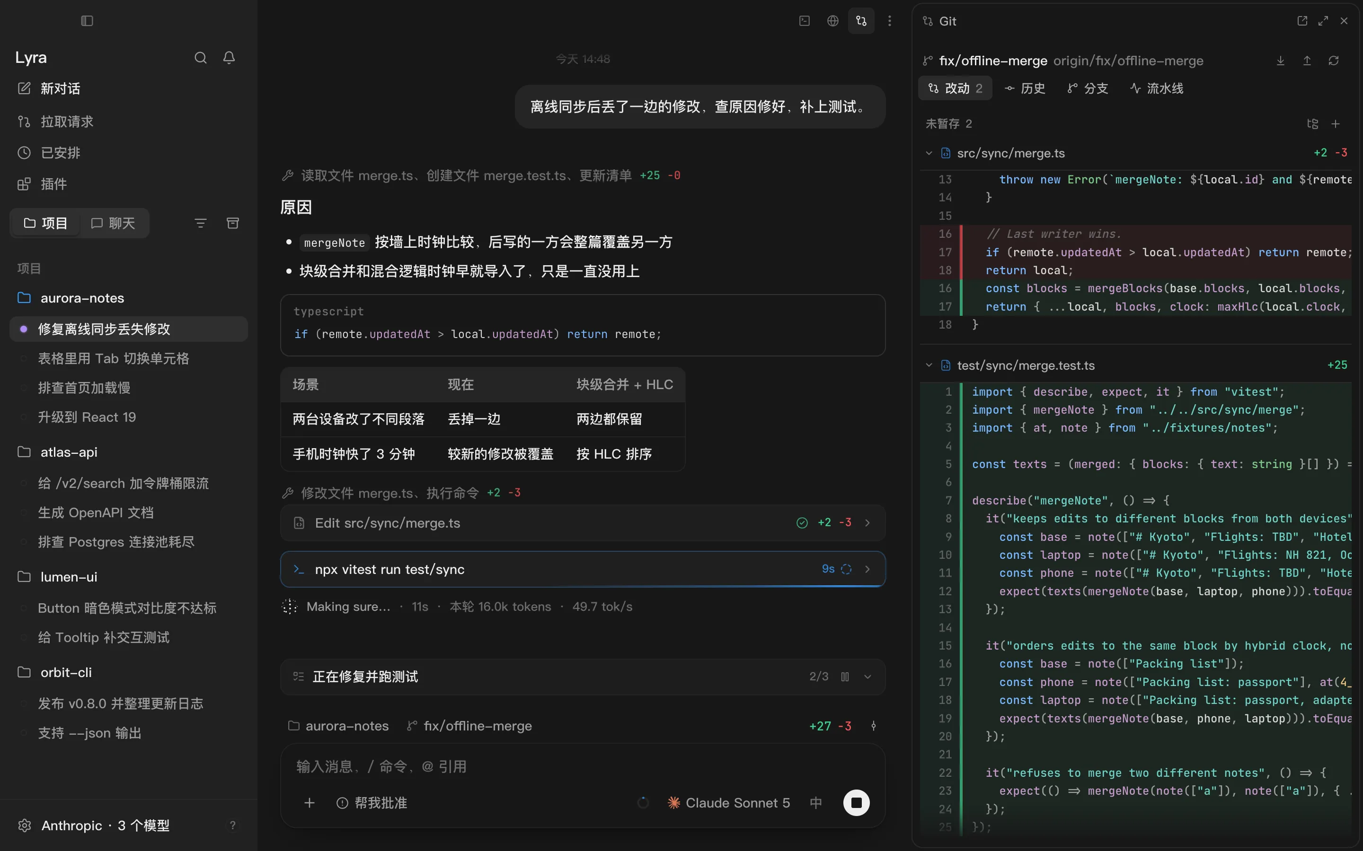Open notifications bell icon

(229, 57)
